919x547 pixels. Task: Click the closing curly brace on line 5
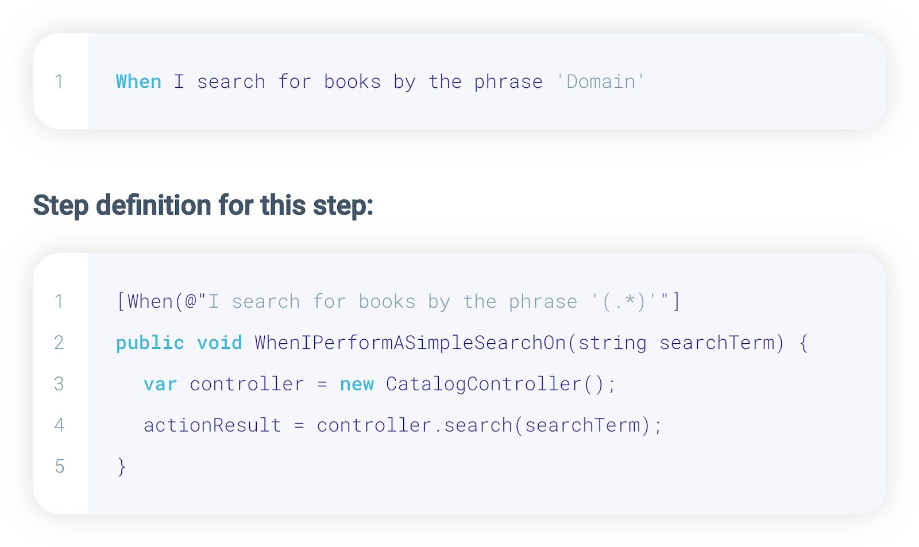pos(121,467)
